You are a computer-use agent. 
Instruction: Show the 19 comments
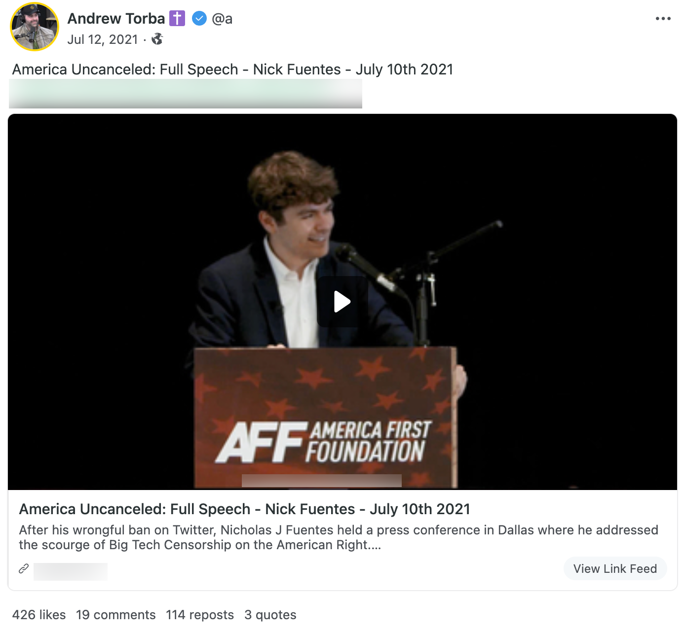pyautogui.click(x=116, y=615)
